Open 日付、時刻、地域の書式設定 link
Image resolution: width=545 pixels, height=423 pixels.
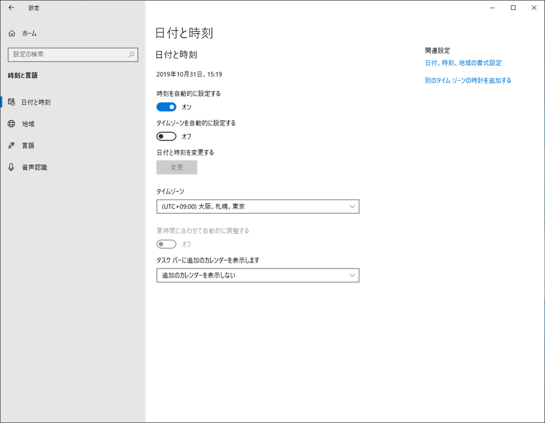point(463,62)
